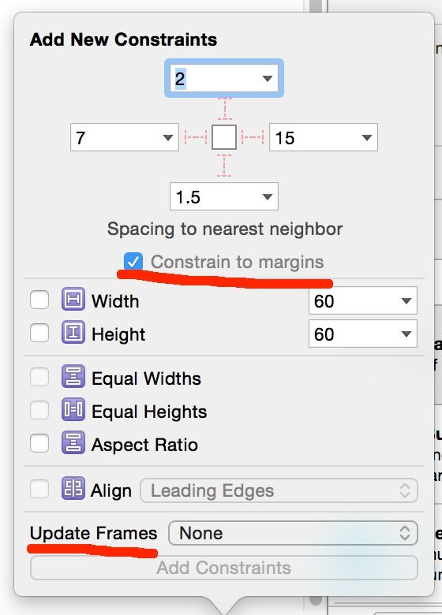Open the Update Frames popup set to None
This screenshot has width=442, height=615.
[x=294, y=533]
